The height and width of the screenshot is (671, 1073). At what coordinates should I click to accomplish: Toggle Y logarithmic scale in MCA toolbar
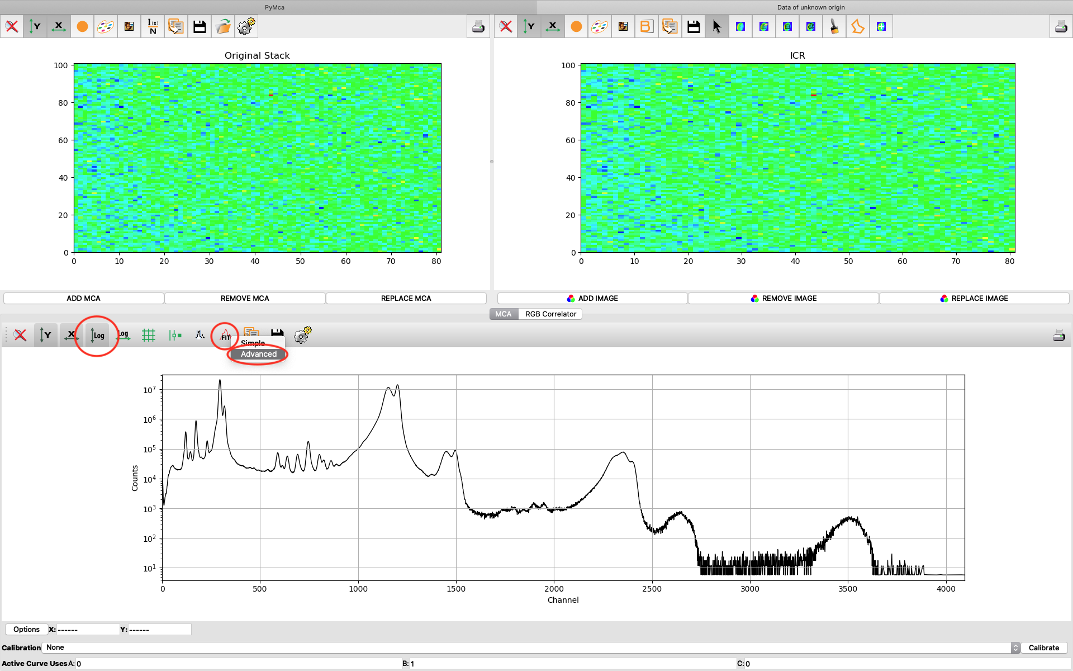[97, 335]
